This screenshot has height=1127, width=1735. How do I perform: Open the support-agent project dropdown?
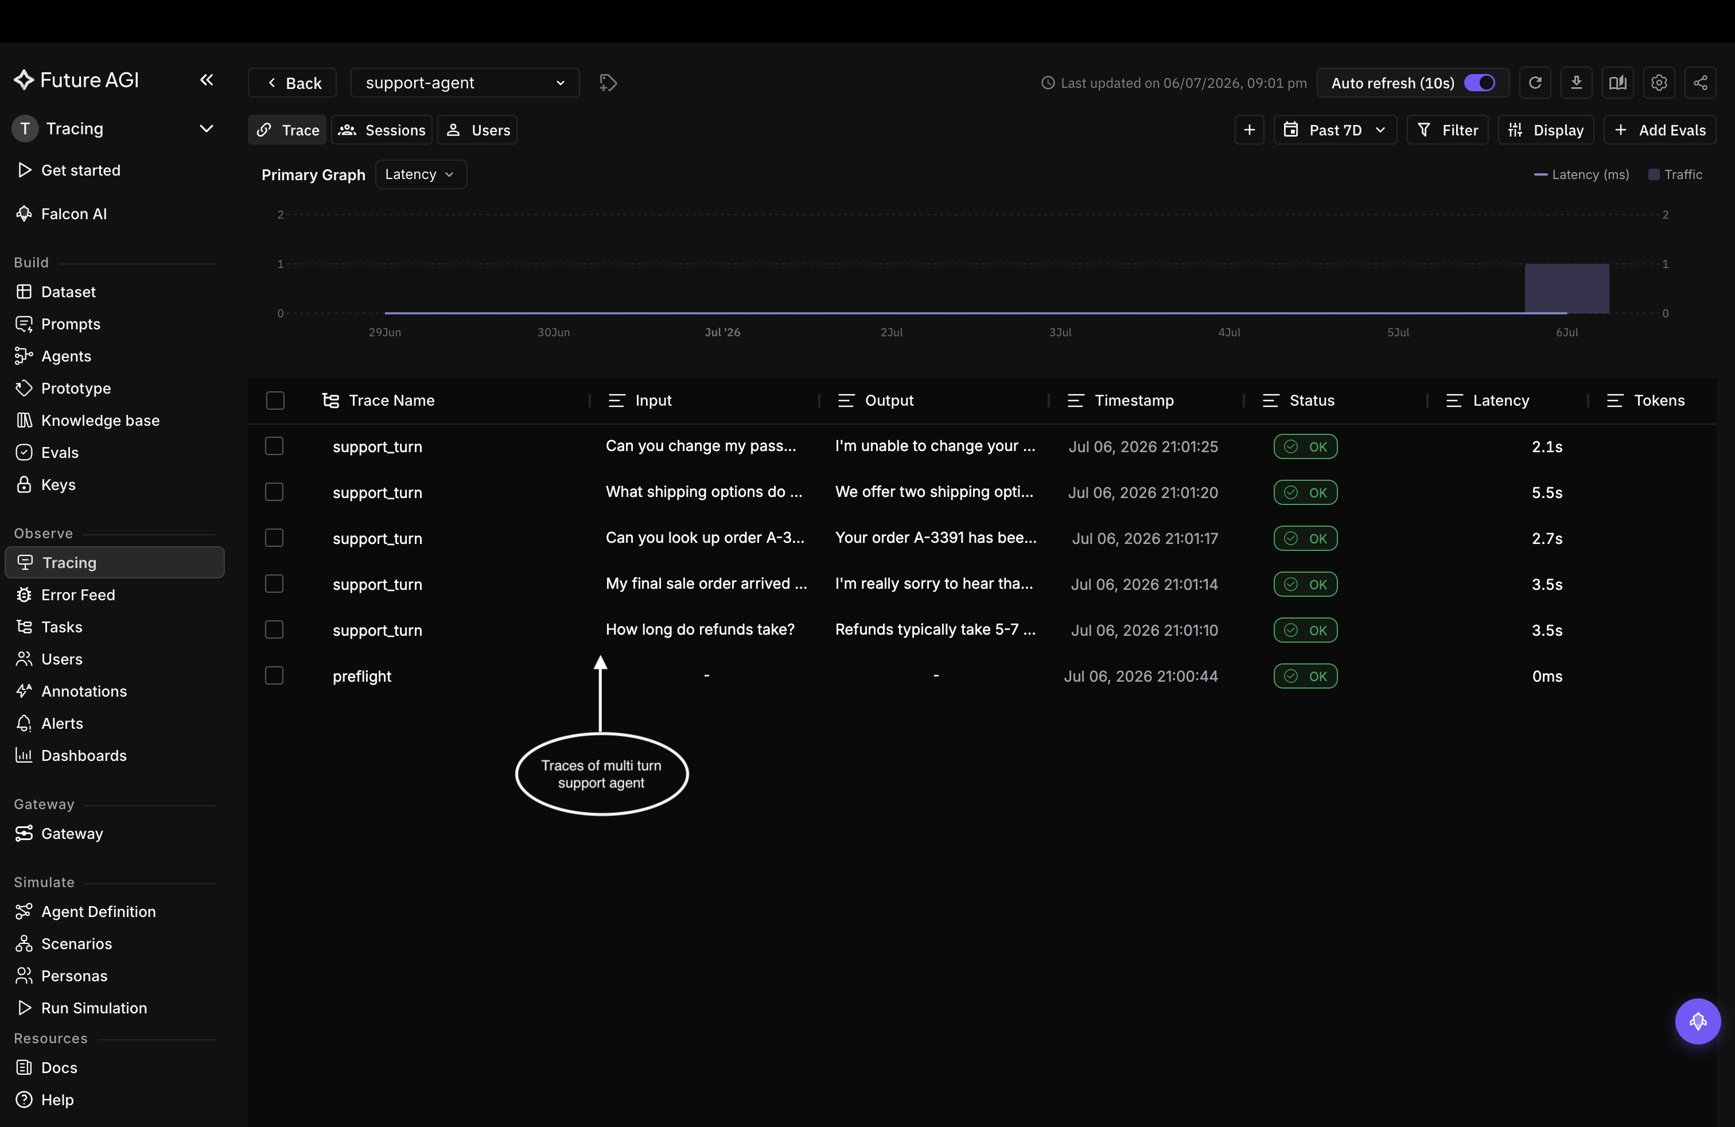point(465,83)
